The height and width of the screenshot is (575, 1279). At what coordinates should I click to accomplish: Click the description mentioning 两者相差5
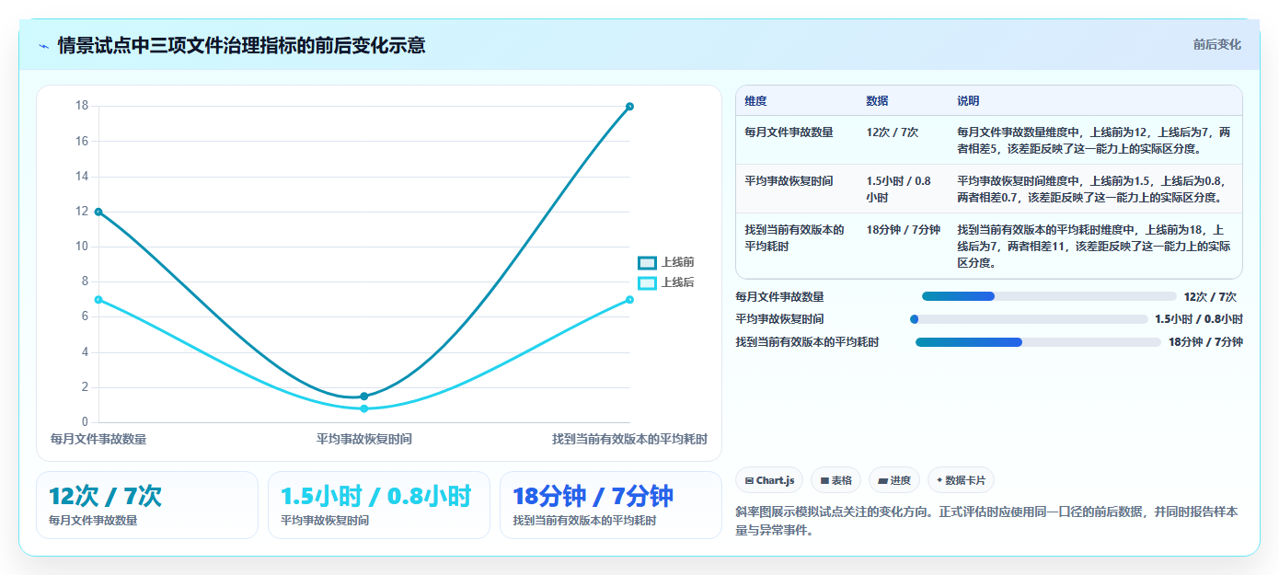tap(1094, 140)
